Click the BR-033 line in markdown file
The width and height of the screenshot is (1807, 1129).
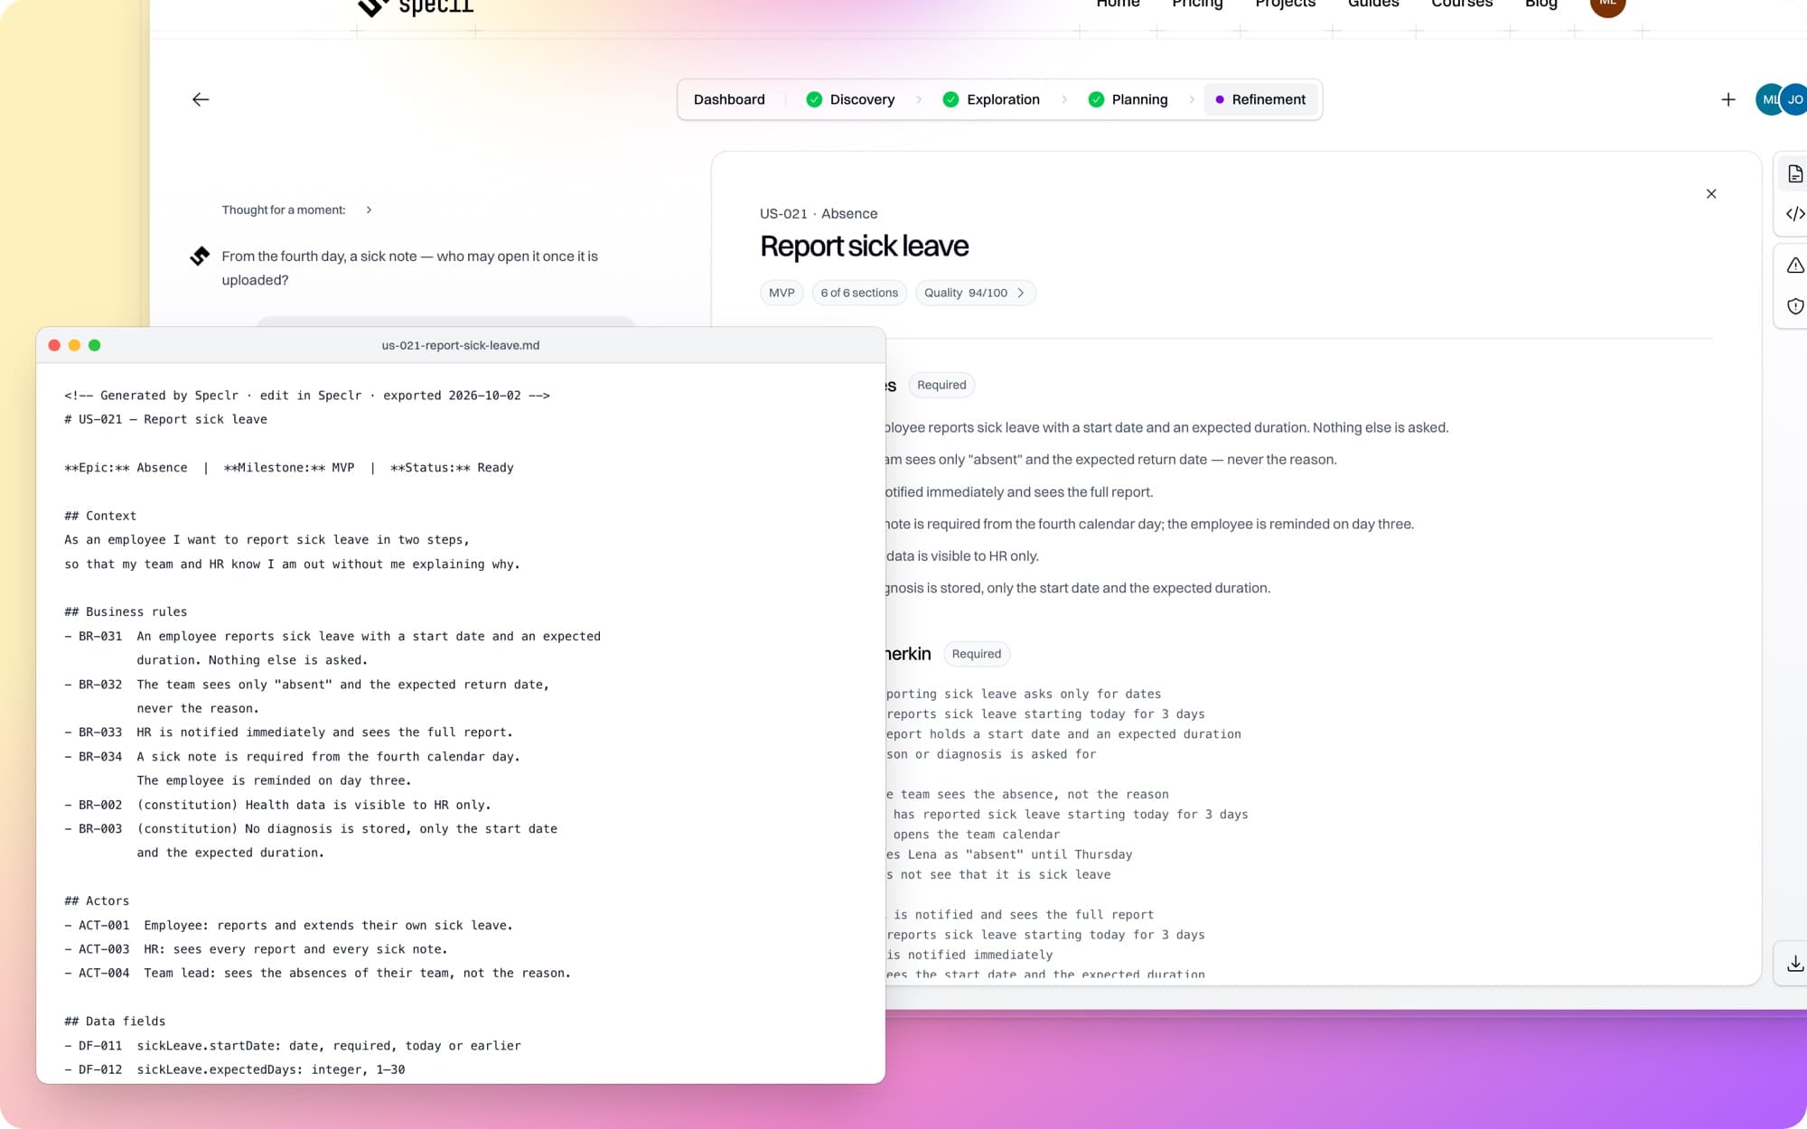pos(288,732)
